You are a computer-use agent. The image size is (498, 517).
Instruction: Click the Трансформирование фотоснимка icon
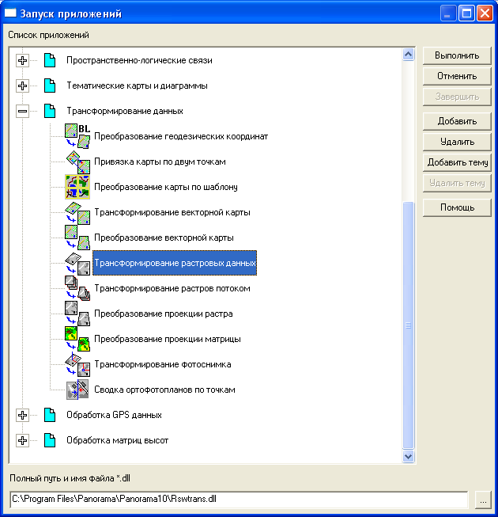tap(77, 364)
